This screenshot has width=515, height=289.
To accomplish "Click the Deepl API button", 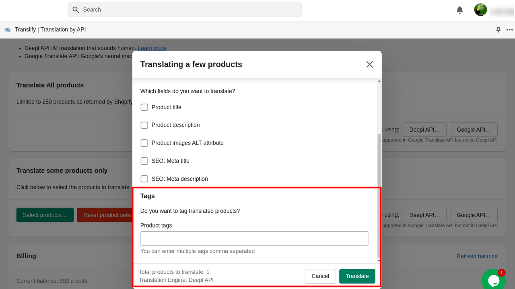I will pos(424,129).
